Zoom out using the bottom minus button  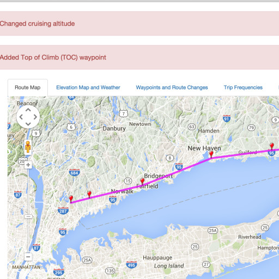pos(28,257)
